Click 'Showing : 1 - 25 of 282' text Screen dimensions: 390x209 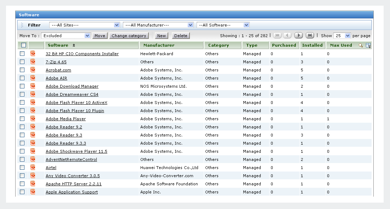tap(244, 36)
